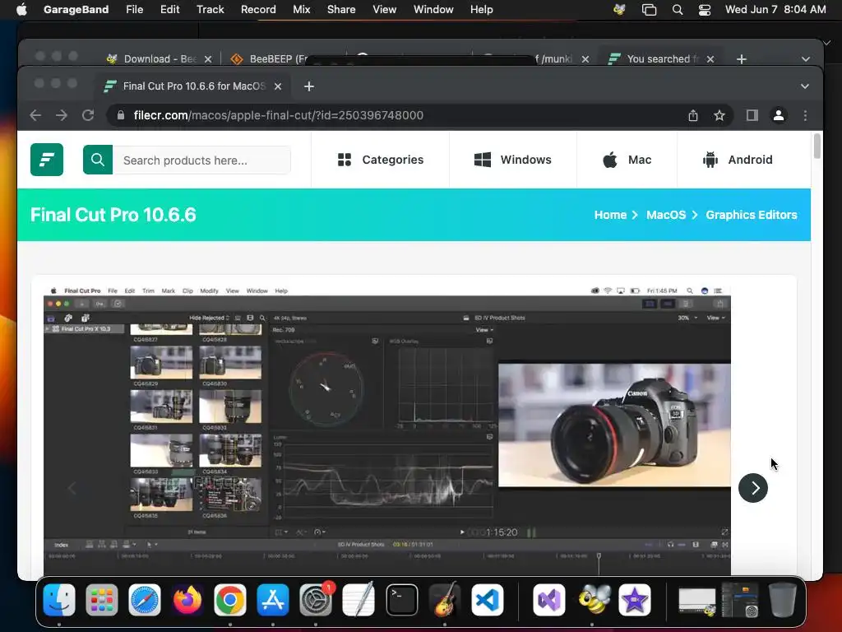Open the GarageBand application menu
842x632 pixels.
pos(76,10)
